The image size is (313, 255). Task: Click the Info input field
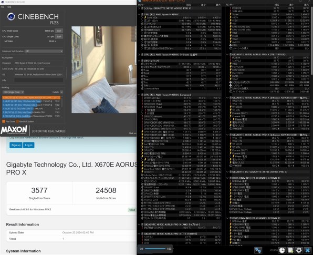[x=39, y=80]
